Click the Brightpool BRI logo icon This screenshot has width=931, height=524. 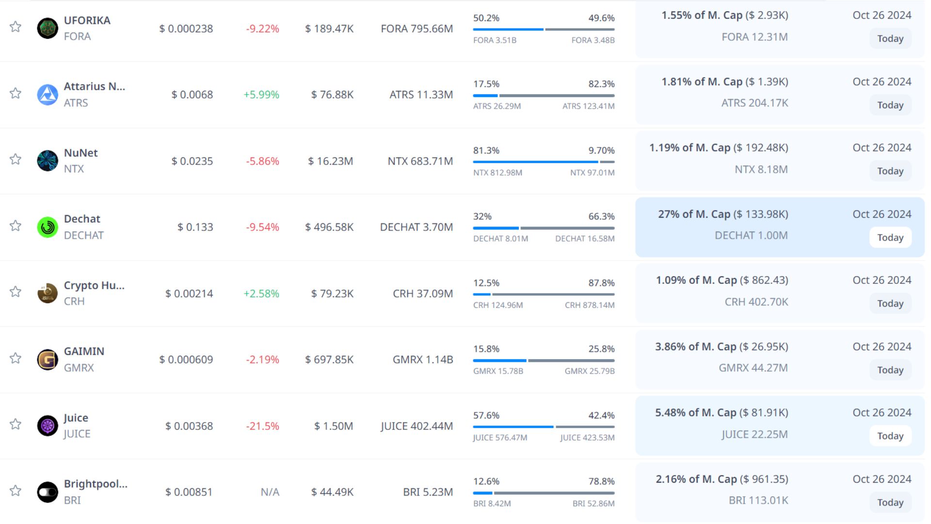[48, 492]
